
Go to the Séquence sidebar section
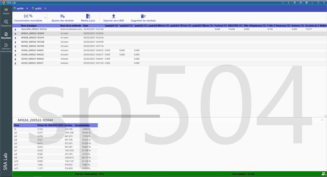click(6, 22)
